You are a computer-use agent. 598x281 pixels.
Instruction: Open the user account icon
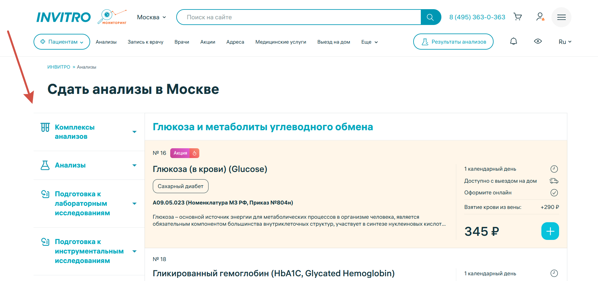click(540, 17)
